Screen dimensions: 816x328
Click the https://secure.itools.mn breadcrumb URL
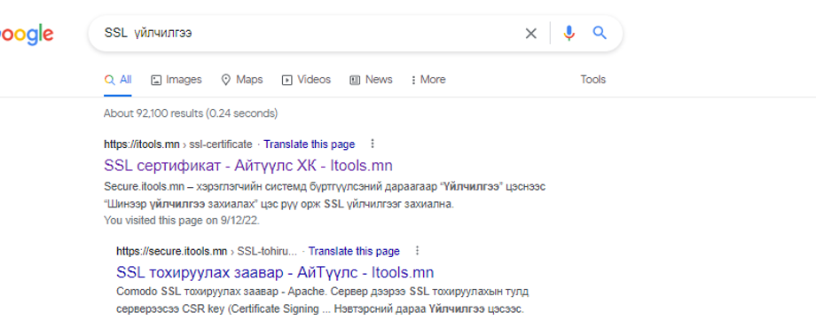(x=172, y=252)
